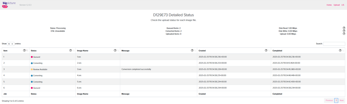Click Created time ending 54:38.231+00:00
Viewport: 347px width, 104px height.
[x=212, y=75]
